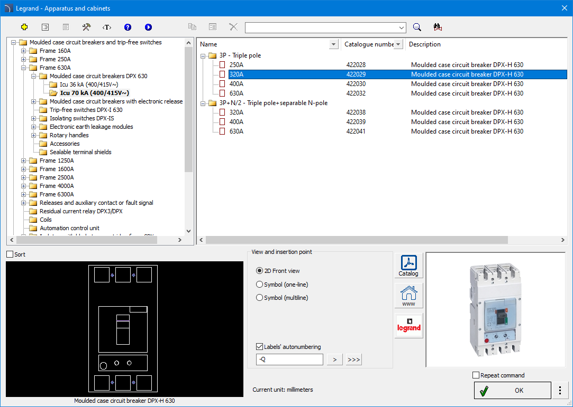Collapse the 3P+N/2 group in list

203,103
